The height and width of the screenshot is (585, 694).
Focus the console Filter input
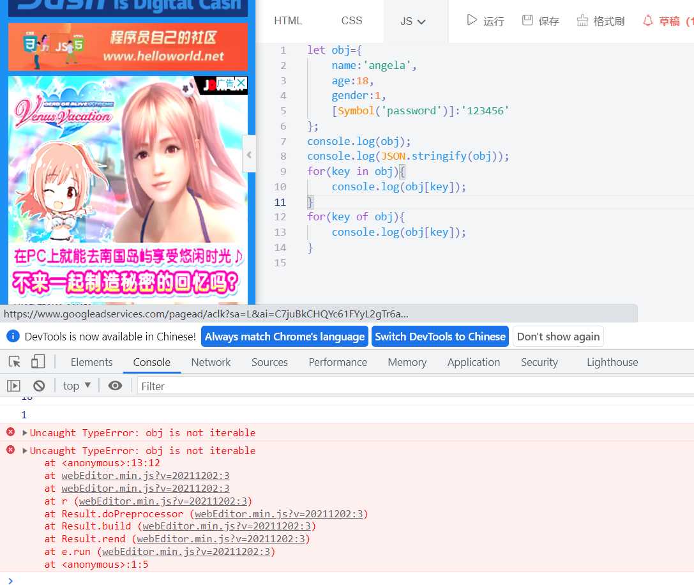[x=415, y=386]
